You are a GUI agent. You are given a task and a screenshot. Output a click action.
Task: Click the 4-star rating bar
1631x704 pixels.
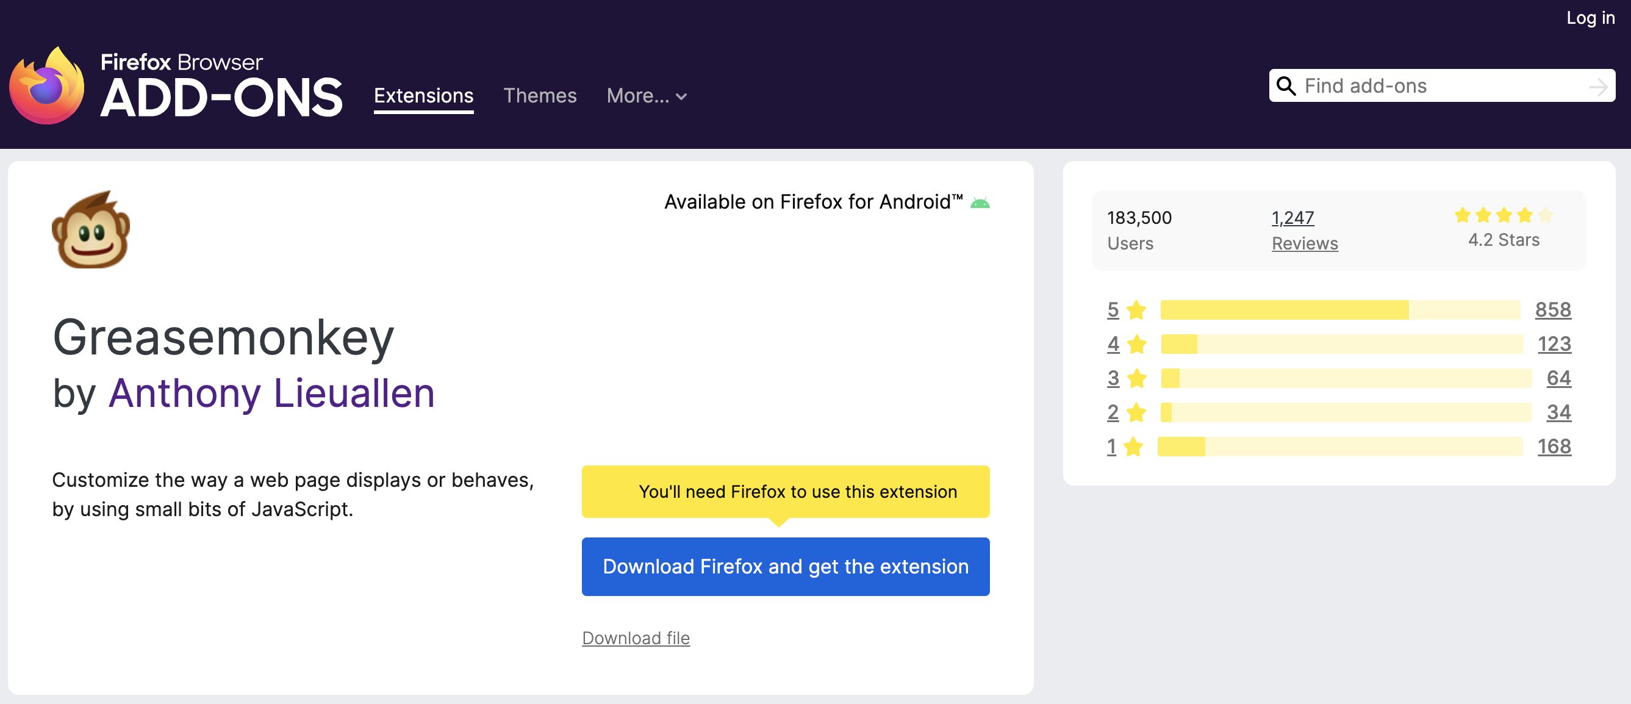coord(1341,345)
